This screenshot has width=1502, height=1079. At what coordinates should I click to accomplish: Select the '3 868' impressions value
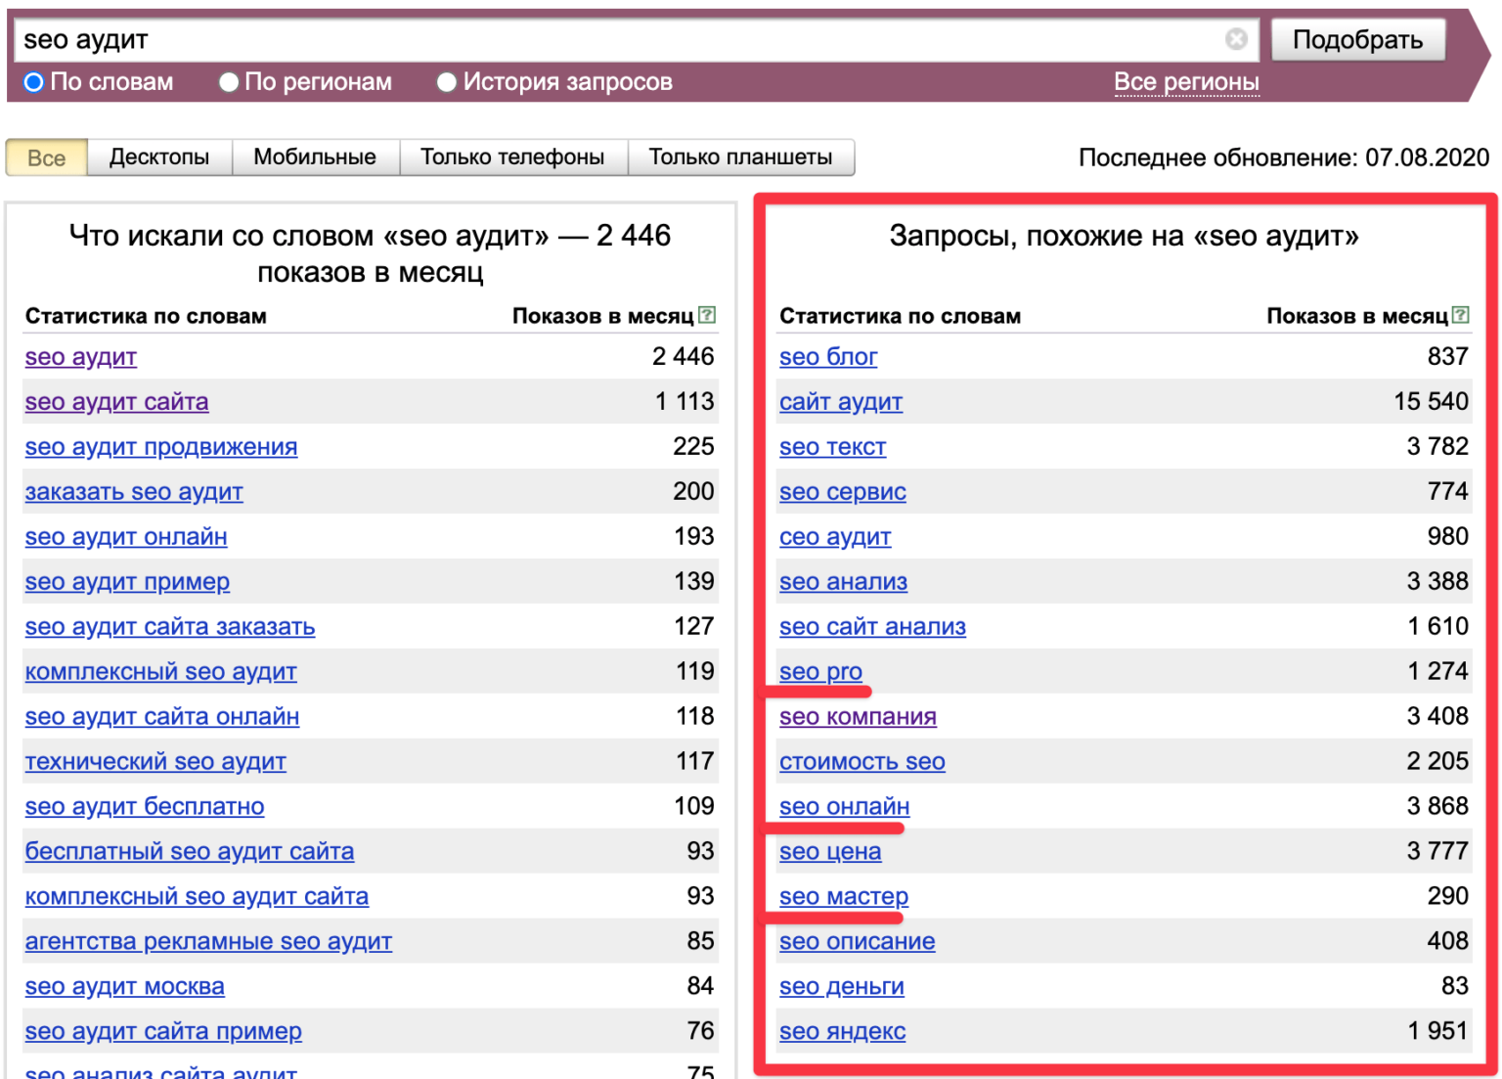(x=1437, y=806)
